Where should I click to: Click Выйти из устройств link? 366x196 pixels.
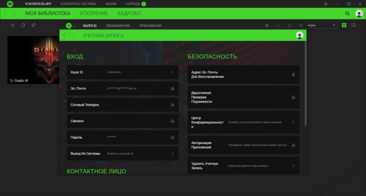(x=120, y=153)
